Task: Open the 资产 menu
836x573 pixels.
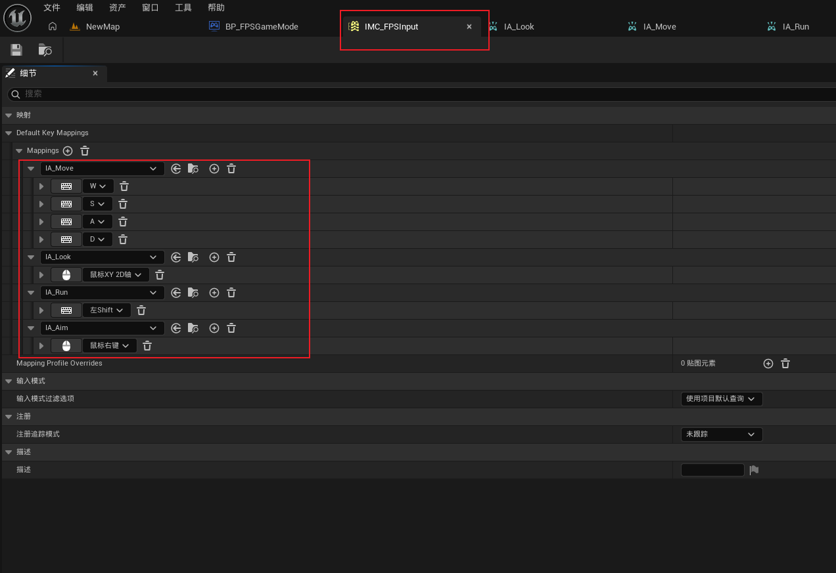Action: tap(118, 8)
